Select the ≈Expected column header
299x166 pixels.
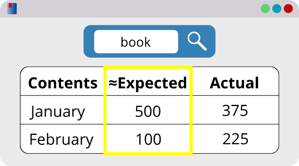tap(148, 83)
